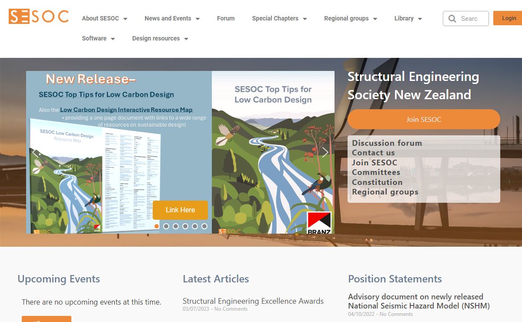Viewport: 522px width, 322px height.
Task: Select the second carousel dot indicator
Action: (x=166, y=226)
